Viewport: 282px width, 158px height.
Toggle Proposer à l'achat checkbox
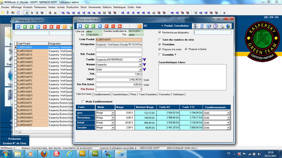(186, 49)
